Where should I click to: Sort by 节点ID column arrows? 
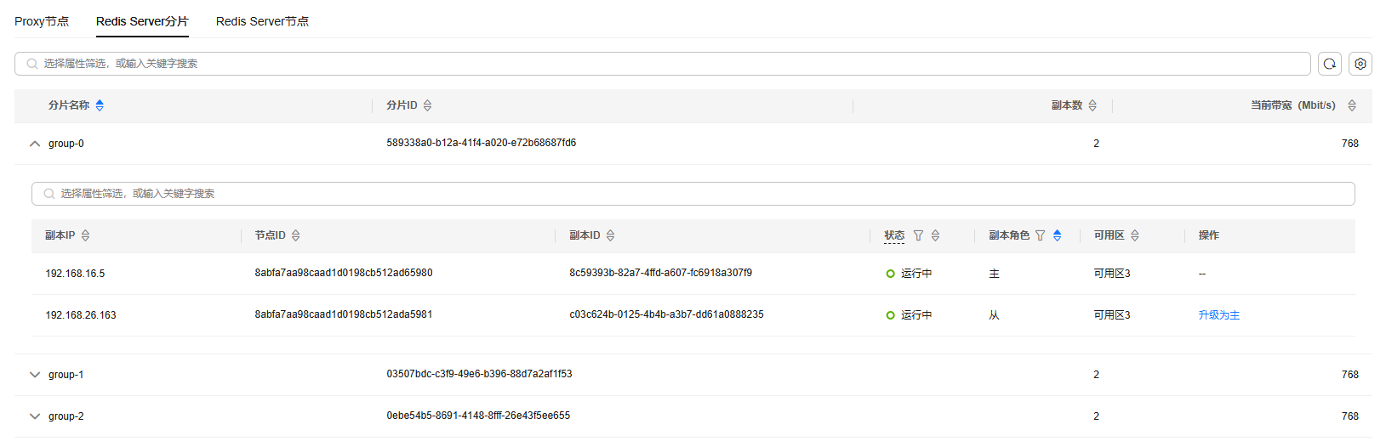[x=295, y=235]
